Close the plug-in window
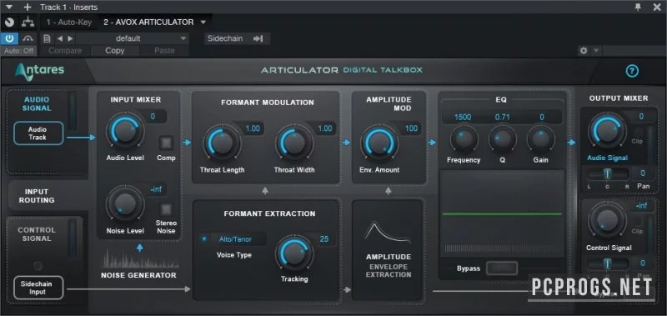 click(x=656, y=7)
